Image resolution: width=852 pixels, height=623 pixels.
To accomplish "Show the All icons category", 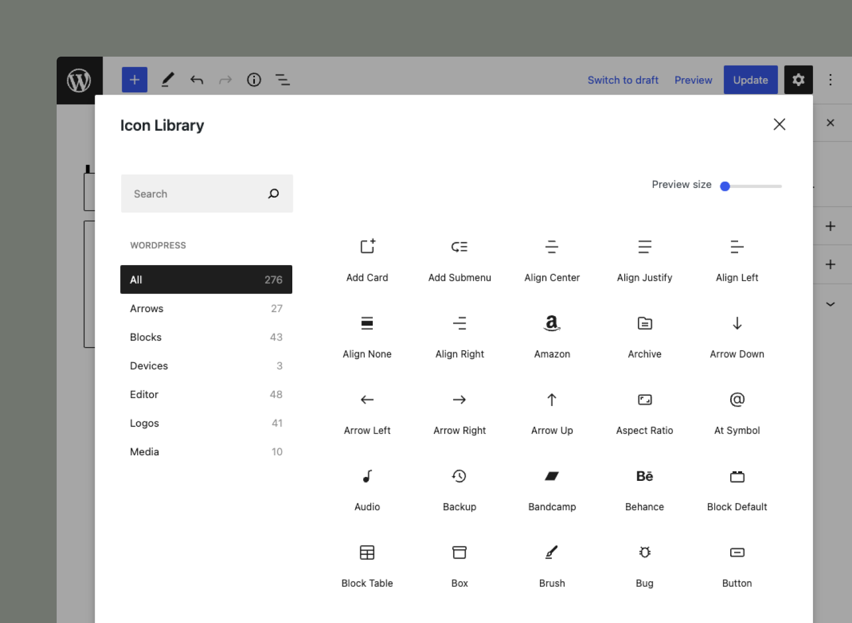I will [x=206, y=279].
